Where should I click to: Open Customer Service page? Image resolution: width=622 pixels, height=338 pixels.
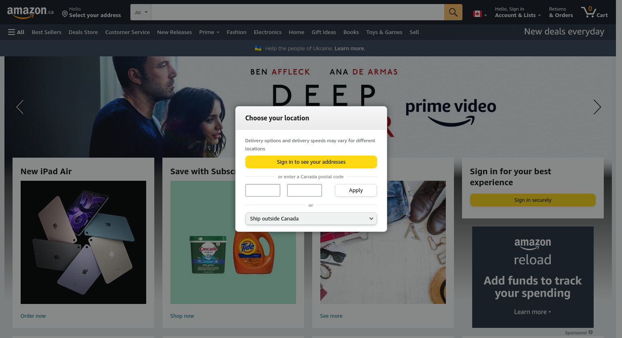[x=127, y=32]
